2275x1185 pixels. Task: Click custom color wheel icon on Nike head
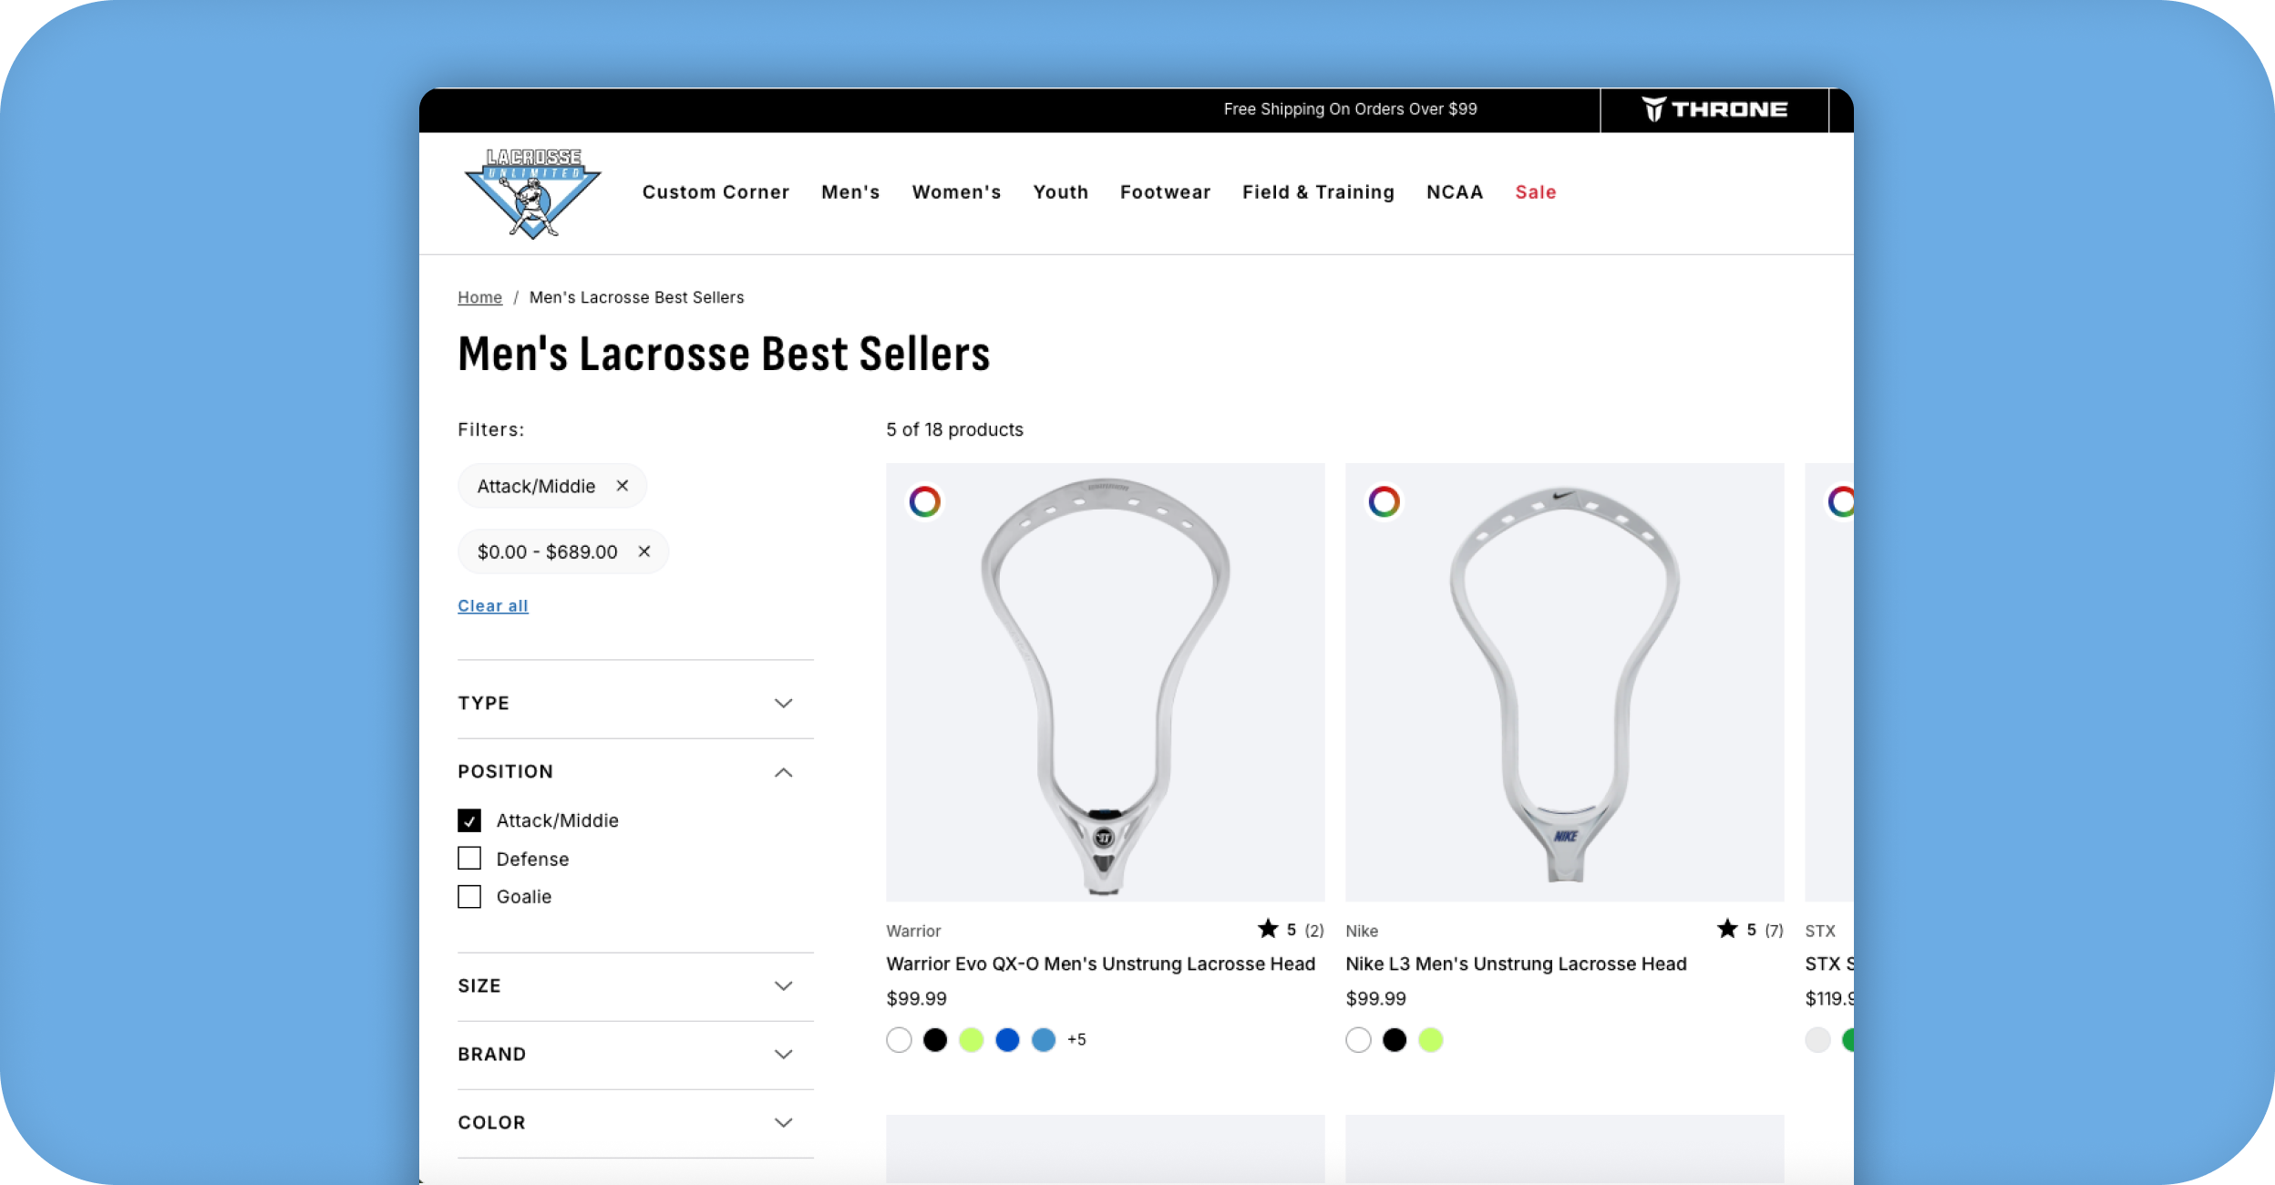point(1384,501)
